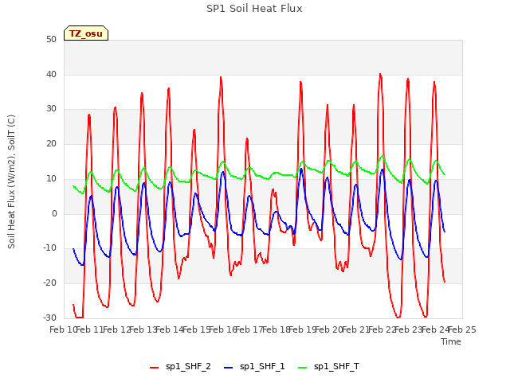Viewport: 510px width, 382px height.
Task: Select the sp1_SHF_2 legend entry
Action: point(180,367)
